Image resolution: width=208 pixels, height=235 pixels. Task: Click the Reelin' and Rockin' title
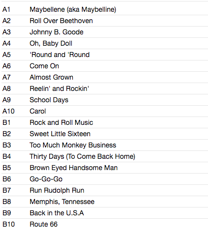click(x=59, y=88)
